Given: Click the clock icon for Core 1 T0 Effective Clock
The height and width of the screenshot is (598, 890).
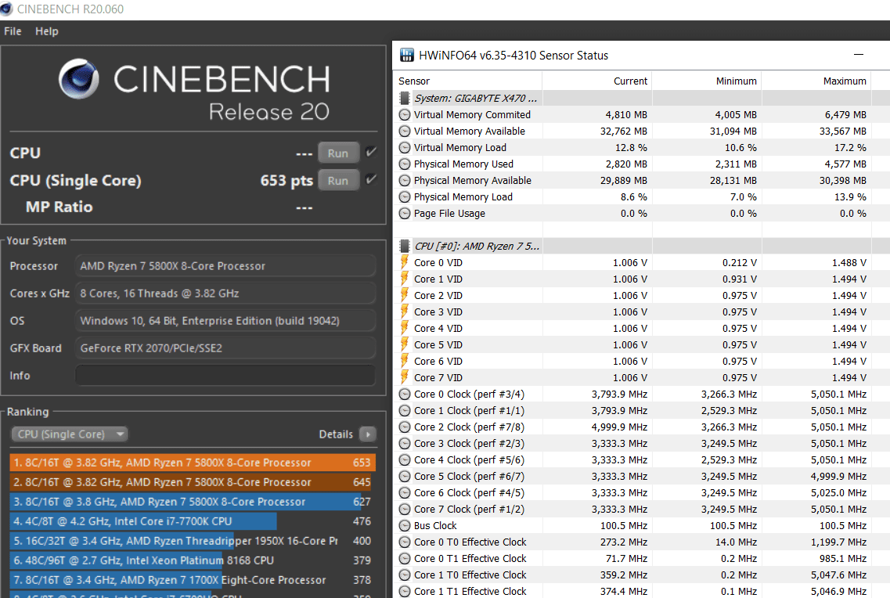Looking at the screenshot, I should pos(405,575).
